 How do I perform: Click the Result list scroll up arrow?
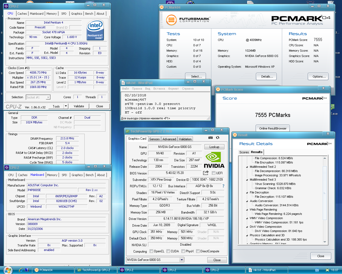[x=325, y=158]
